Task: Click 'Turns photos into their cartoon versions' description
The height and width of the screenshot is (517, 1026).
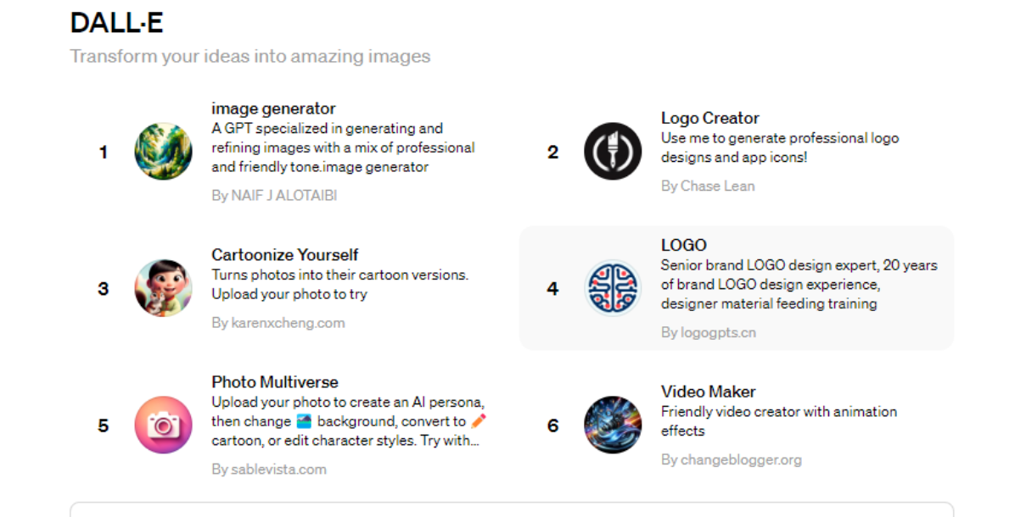Action: click(x=339, y=285)
